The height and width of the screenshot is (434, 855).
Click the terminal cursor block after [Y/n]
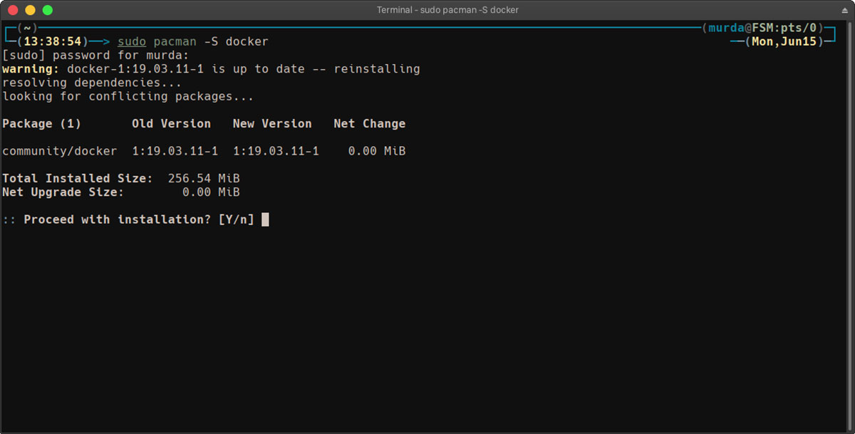point(265,219)
